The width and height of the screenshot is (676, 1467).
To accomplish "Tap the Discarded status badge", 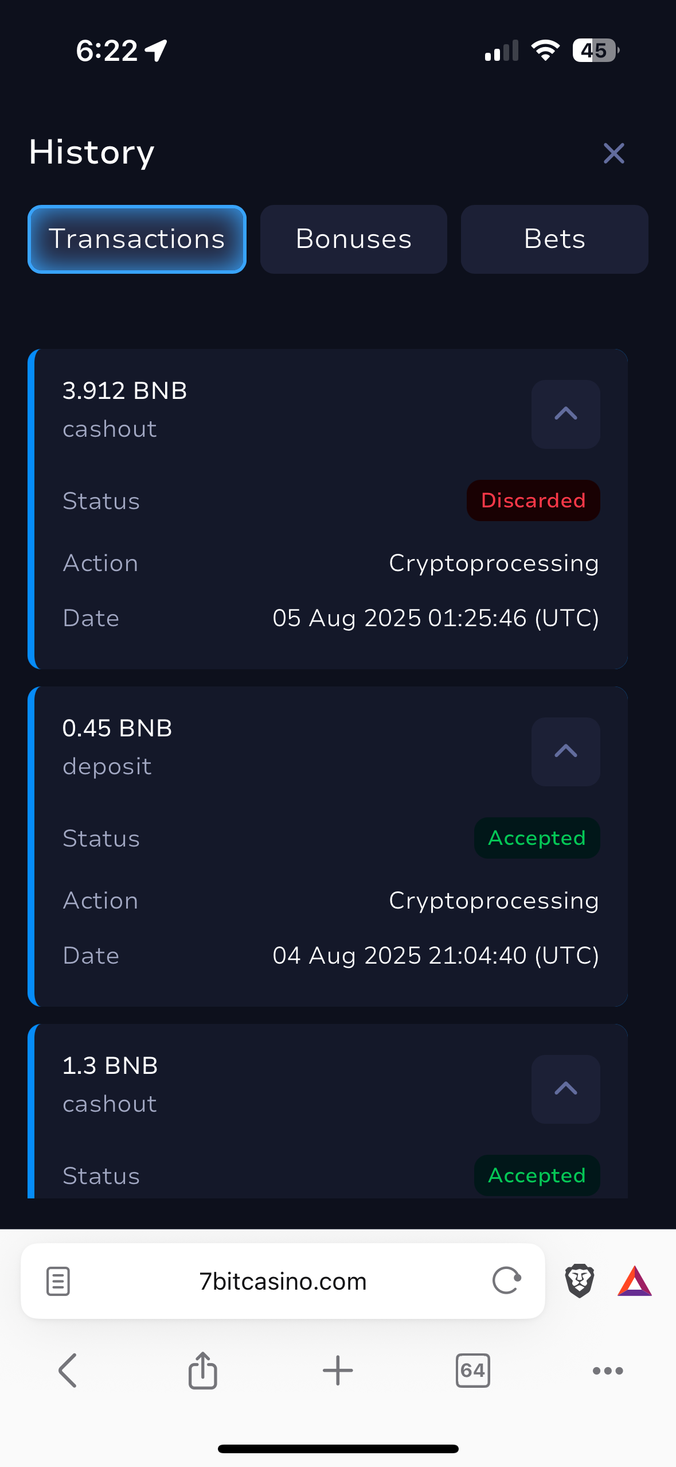I will tap(533, 500).
